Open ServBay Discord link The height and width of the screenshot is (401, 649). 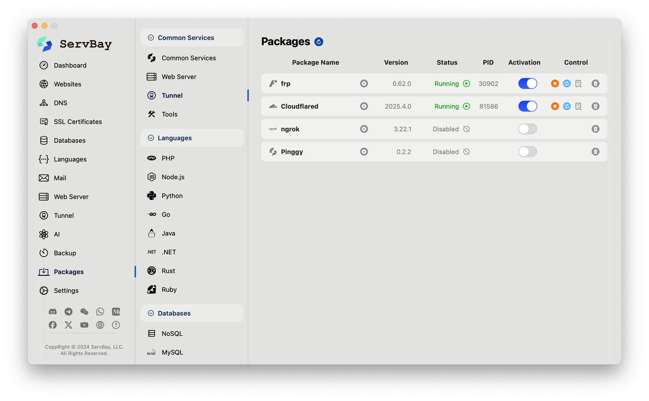pyautogui.click(x=53, y=312)
